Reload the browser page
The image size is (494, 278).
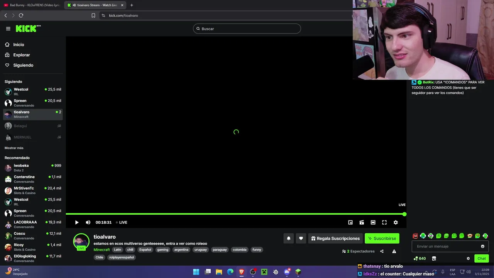point(21,15)
